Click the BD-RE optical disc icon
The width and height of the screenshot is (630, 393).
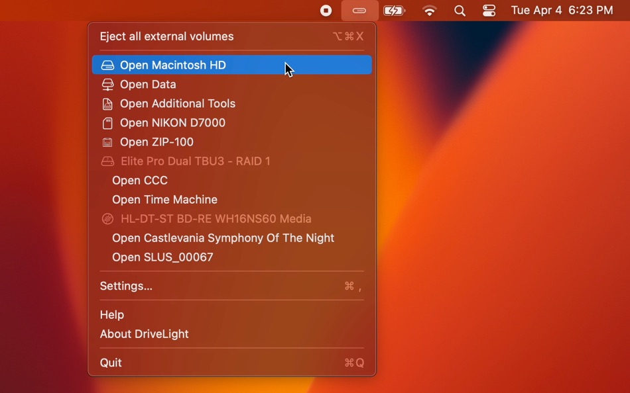tap(107, 219)
